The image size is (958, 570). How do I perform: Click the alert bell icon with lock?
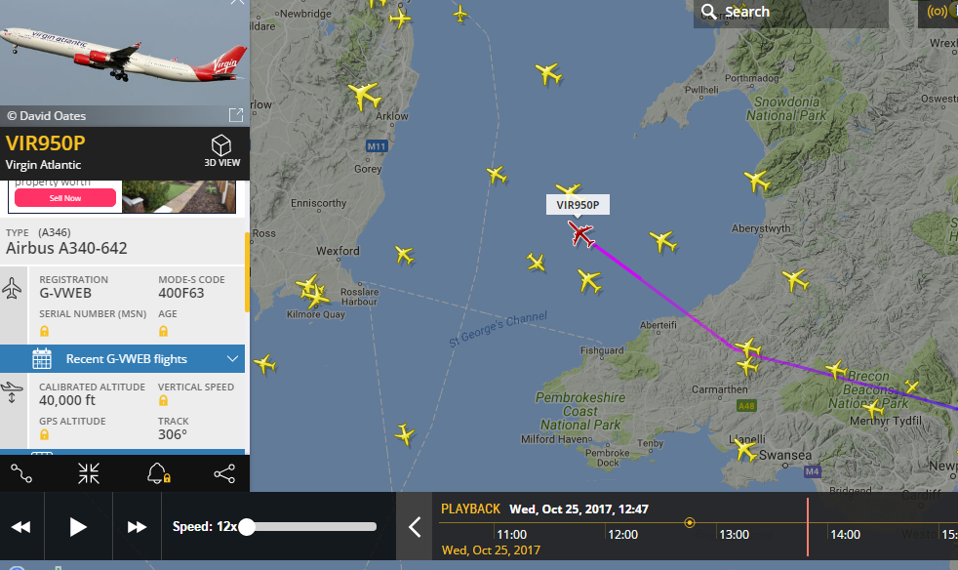[x=158, y=473]
